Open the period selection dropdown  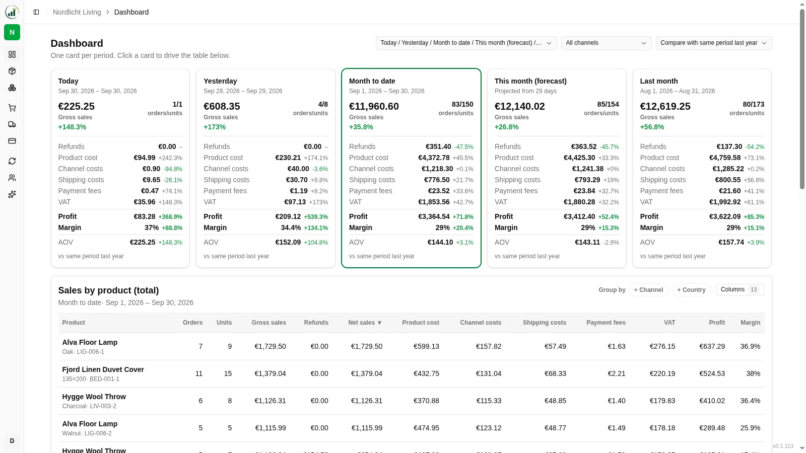click(466, 43)
